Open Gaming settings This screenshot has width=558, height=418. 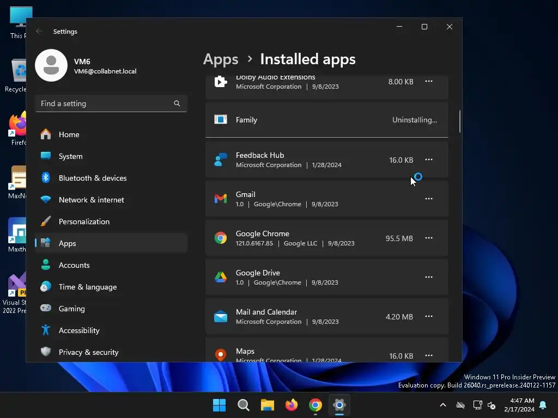pyautogui.click(x=111, y=309)
